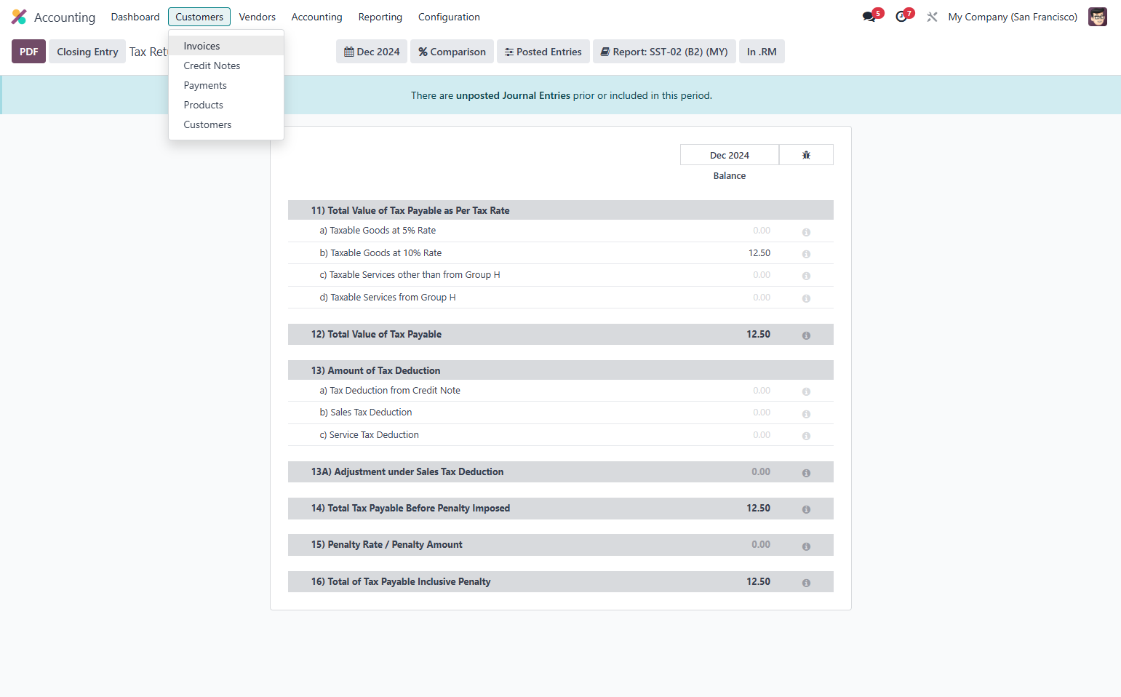
Task: Export the report with PDF button
Action: pyautogui.click(x=28, y=52)
